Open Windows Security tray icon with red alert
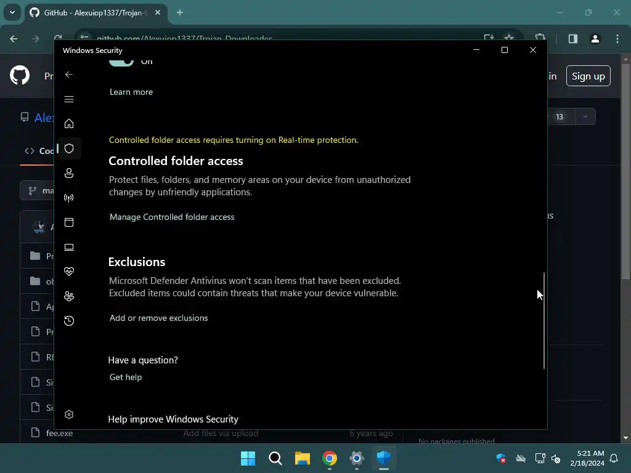Viewport: 631px width, 473px height. (x=501, y=458)
